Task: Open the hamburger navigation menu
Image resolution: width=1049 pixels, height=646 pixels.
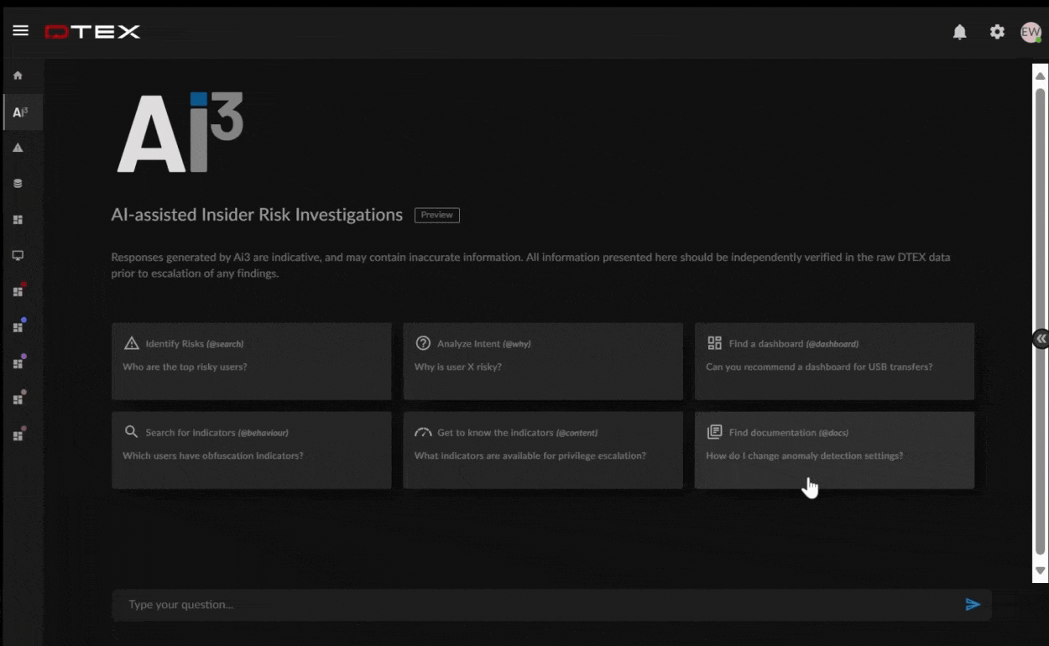Action: coord(20,31)
